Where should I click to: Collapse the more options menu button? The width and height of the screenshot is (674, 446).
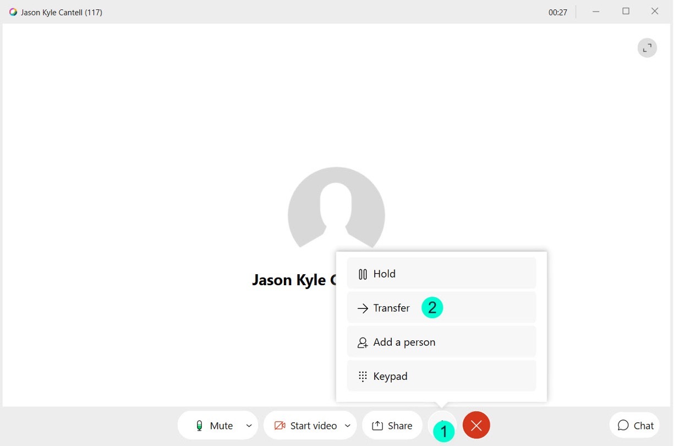[442, 425]
